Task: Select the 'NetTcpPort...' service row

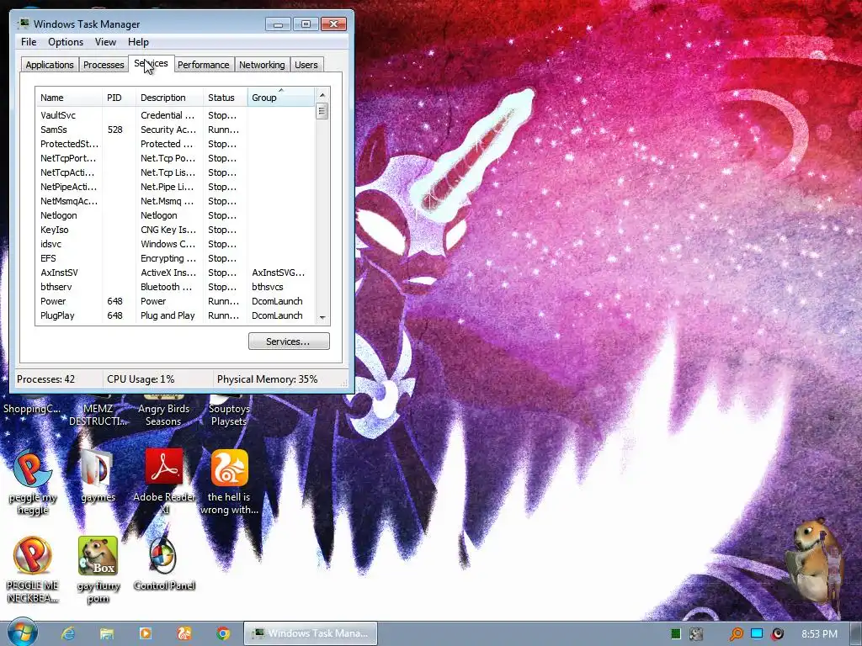Action: coord(175,158)
